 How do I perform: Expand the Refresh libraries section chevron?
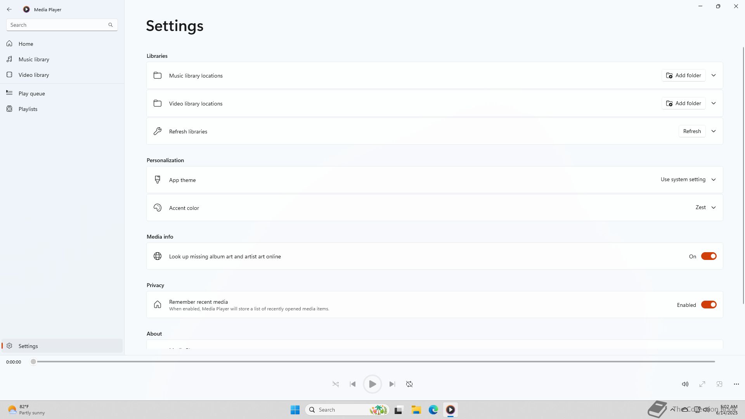coord(714,131)
